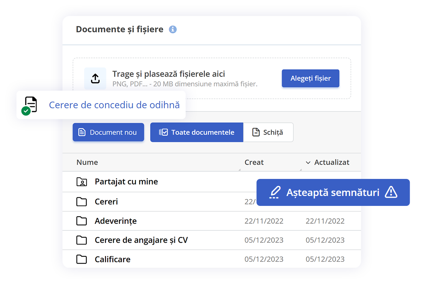Image resolution: width=426 pixels, height=284 pixels.
Task: Open the Cerere de angajare și CV folder
Action: pos(141,240)
